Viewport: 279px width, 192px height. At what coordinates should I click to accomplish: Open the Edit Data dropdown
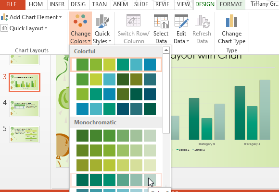tap(181, 37)
